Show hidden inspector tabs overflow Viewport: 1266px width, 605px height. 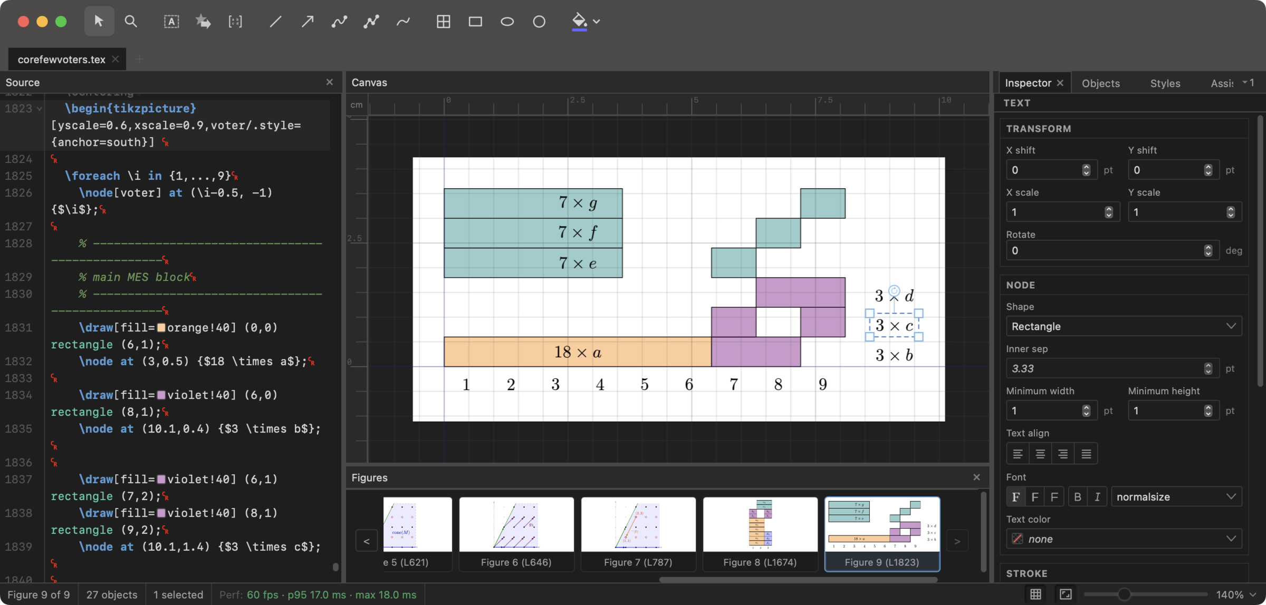[x=1248, y=82]
